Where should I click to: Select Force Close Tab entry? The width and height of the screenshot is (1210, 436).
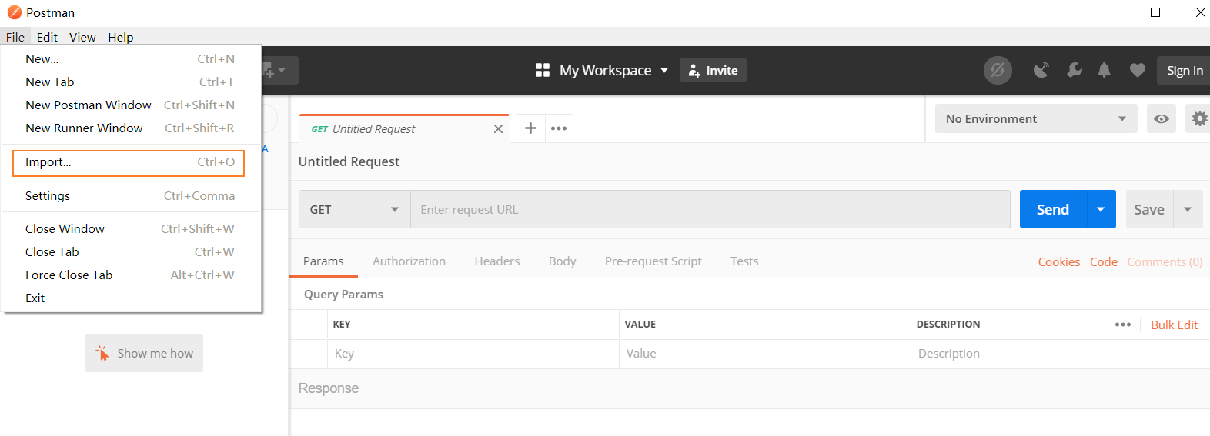[131, 275]
